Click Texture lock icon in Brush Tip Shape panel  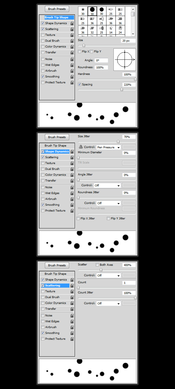tap(72, 35)
